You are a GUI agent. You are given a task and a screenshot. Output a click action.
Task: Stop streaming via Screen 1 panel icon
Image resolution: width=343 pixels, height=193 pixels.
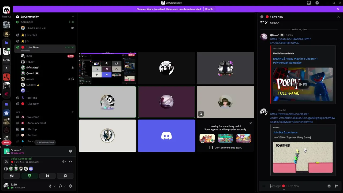[70, 151]
